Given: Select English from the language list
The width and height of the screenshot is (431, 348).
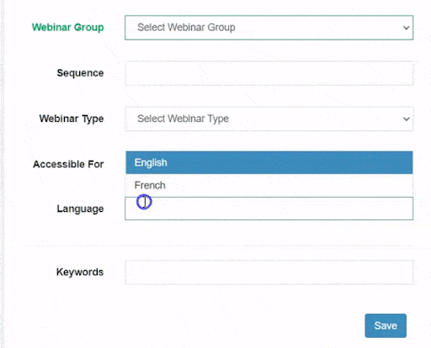Looking at the screenshot, I should (269, 162).
